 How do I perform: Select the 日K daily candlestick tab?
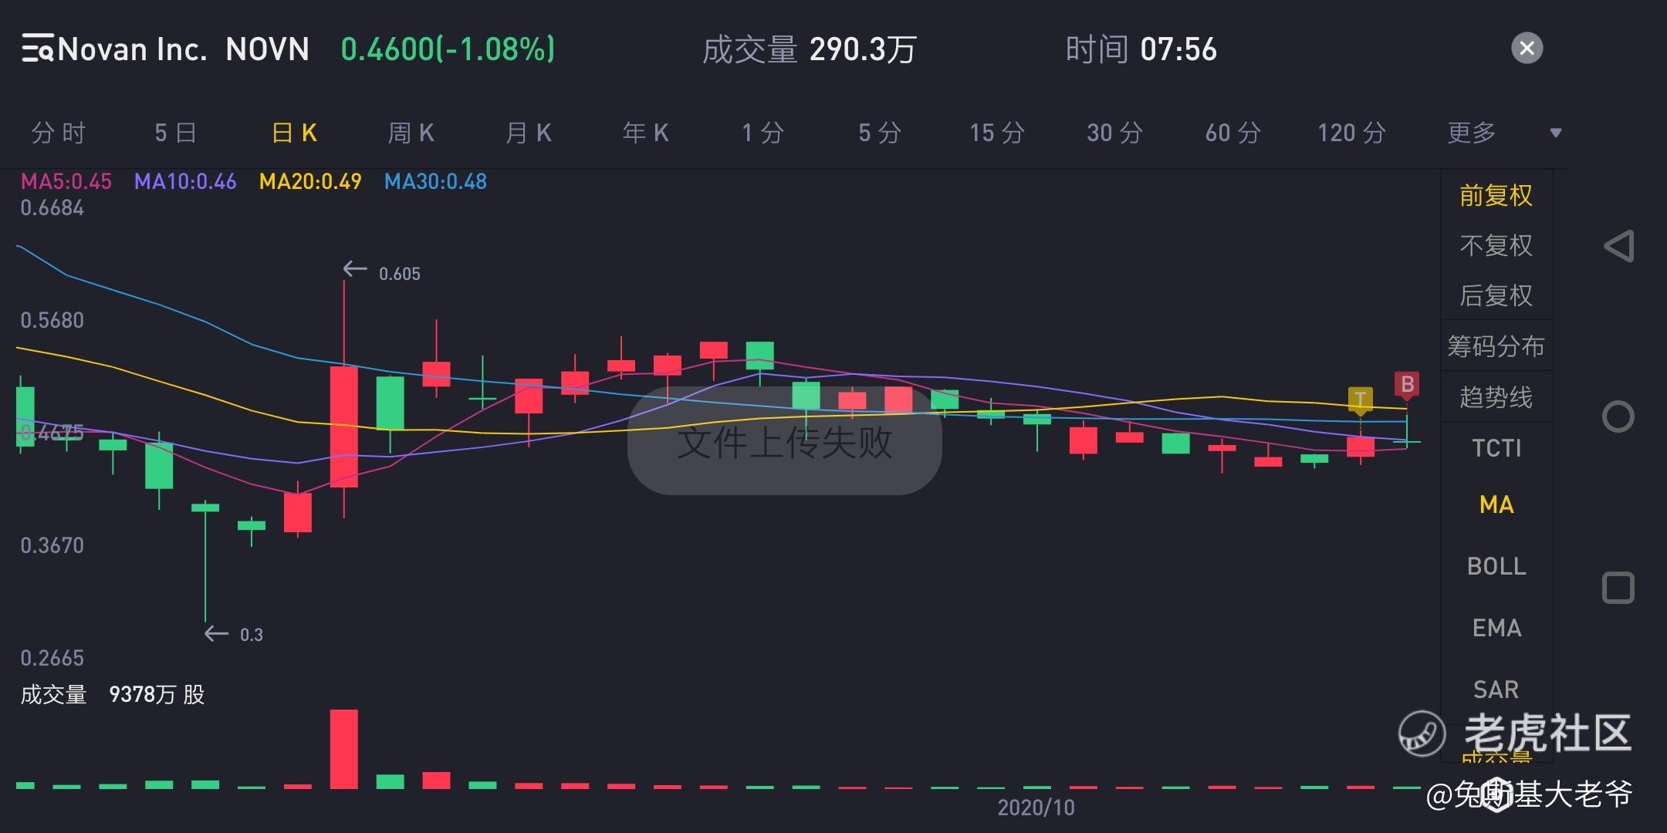[294, 133]
